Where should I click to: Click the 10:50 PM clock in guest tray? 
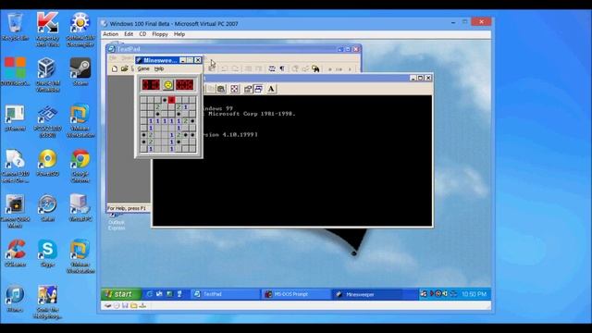pyautogui.click(x=474, y=294)
